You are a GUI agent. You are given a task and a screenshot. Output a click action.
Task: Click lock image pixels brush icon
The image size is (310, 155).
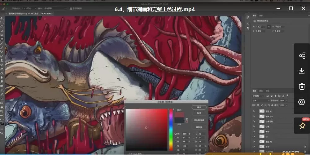tap(262, 105)
